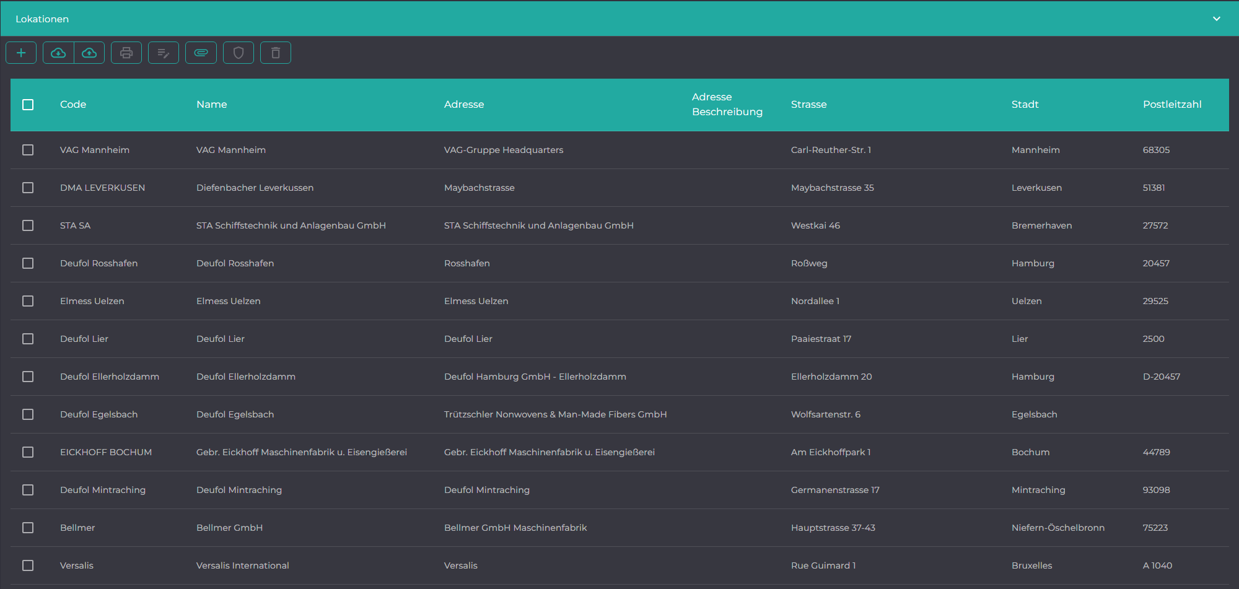The image size is (1239, 589).
Task: Click name 'Bellmer GmbH'
Action: click(230, 528)
